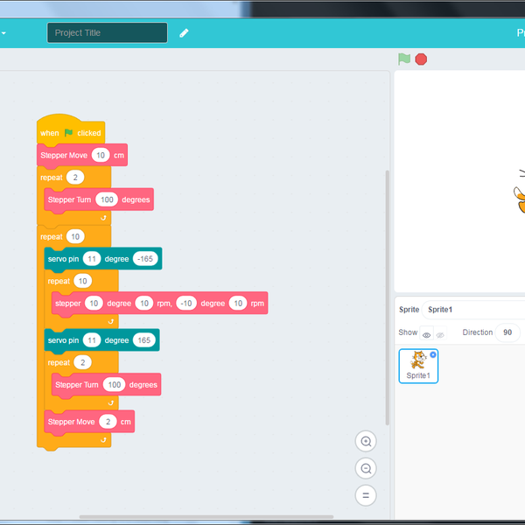Reset workspace zoom to default
This screenshot has height=525, width=525.
367,495
